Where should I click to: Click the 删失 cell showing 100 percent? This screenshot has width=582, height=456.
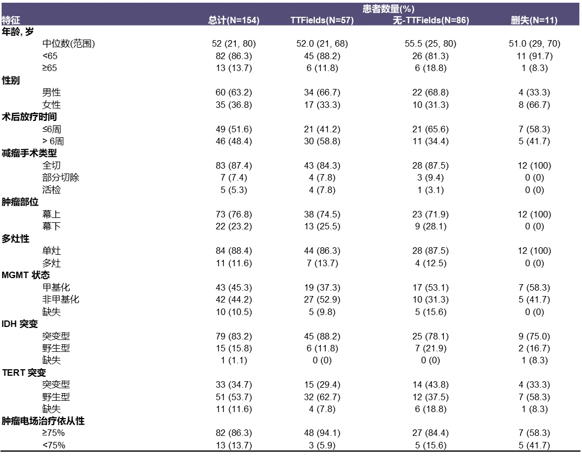533,215
